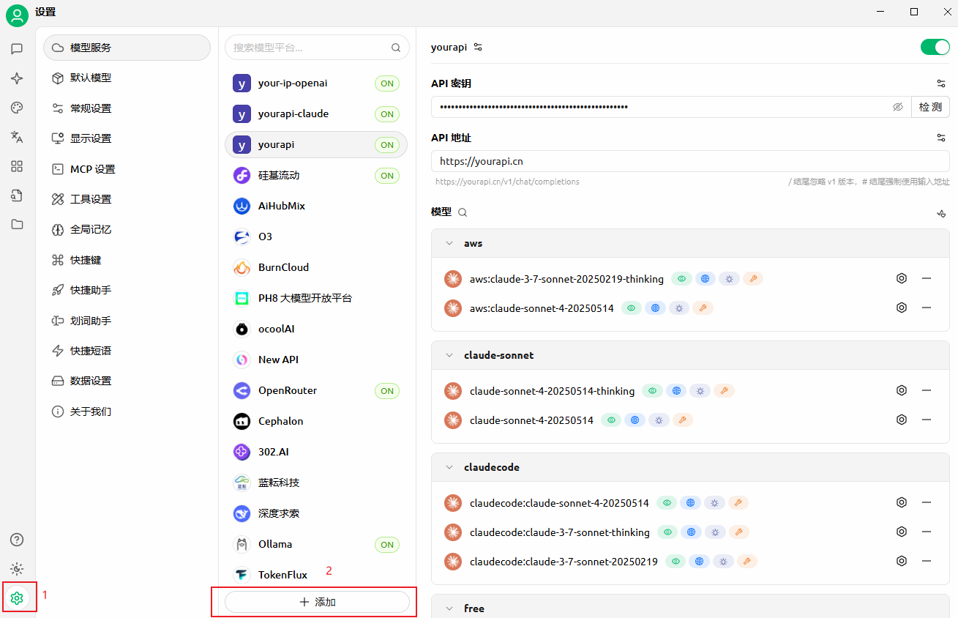Screen dimensions: 958x618
Task: Select yourapi-claude provider
Action: click(316, 114)
